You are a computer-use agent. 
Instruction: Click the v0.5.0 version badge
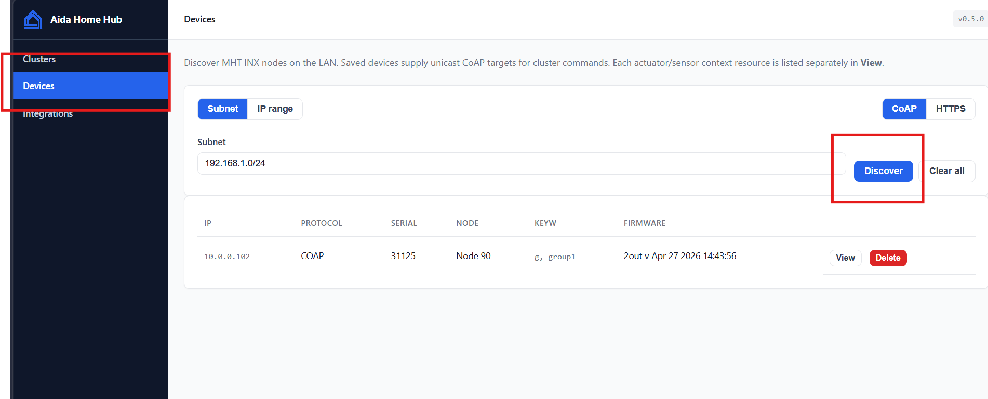[x=970, y=19]
